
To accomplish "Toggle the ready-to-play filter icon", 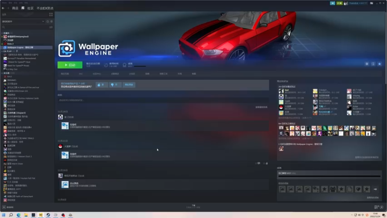I will tap(51, 21).
